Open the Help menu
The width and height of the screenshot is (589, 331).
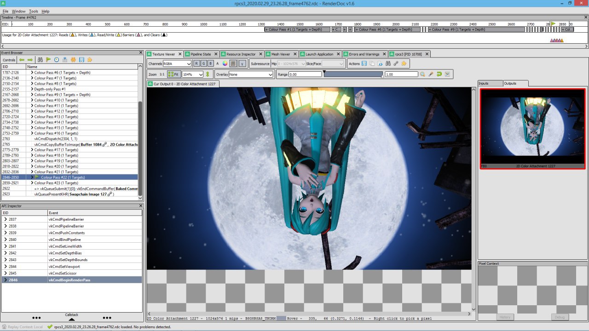[46, 11]
